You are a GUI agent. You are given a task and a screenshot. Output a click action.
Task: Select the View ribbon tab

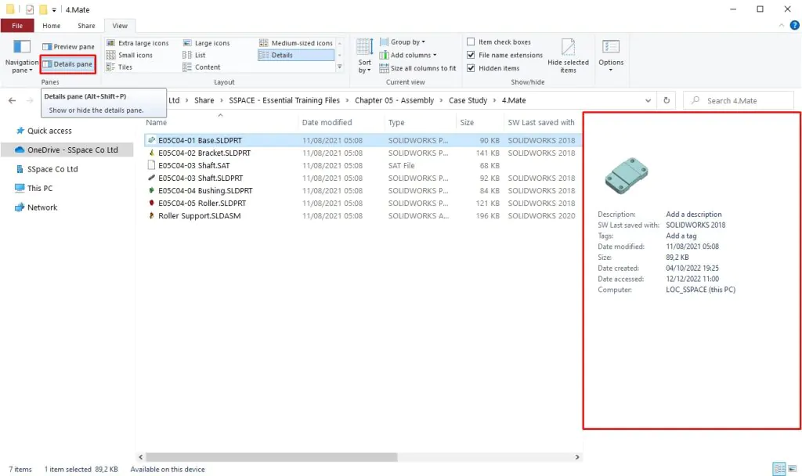[x=120, y=26]
